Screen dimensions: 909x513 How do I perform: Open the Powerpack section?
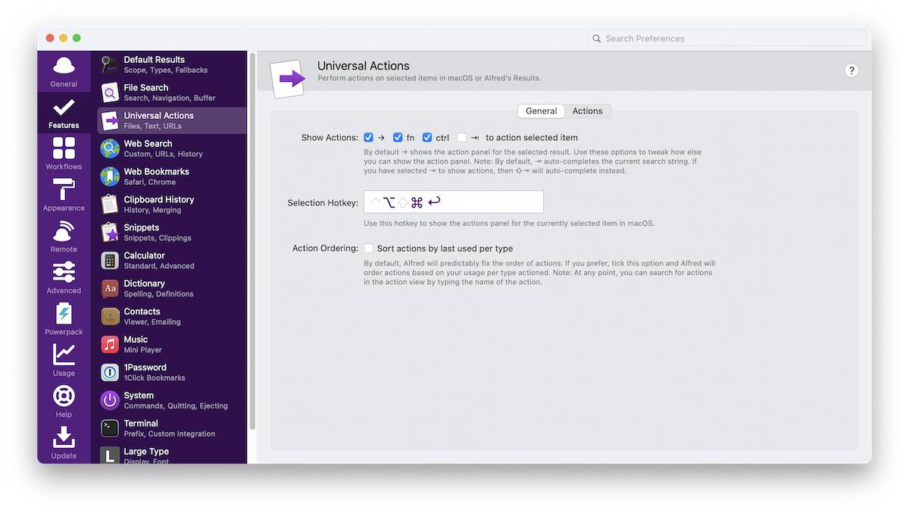(x=64, y=319)
